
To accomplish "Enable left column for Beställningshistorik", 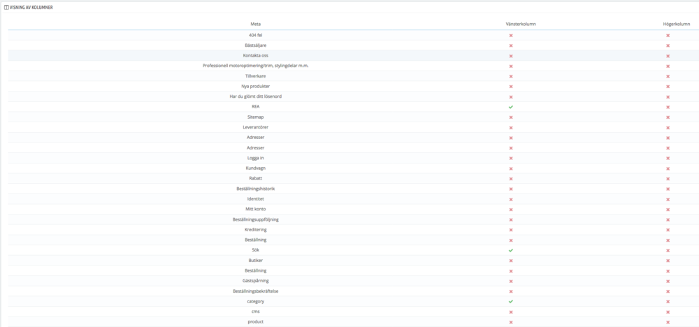I will tap(511, 189).
